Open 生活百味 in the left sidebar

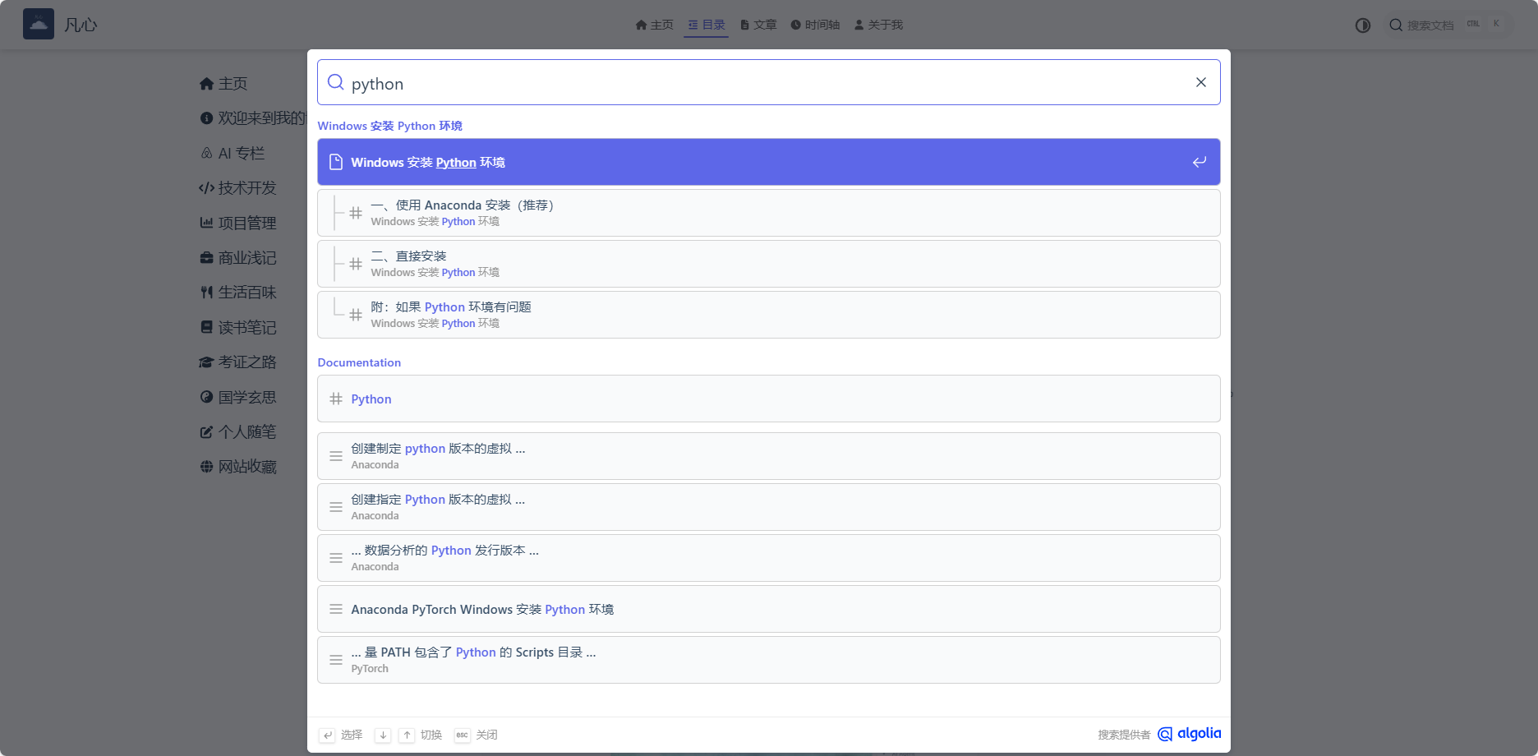[x=237, y=293]
